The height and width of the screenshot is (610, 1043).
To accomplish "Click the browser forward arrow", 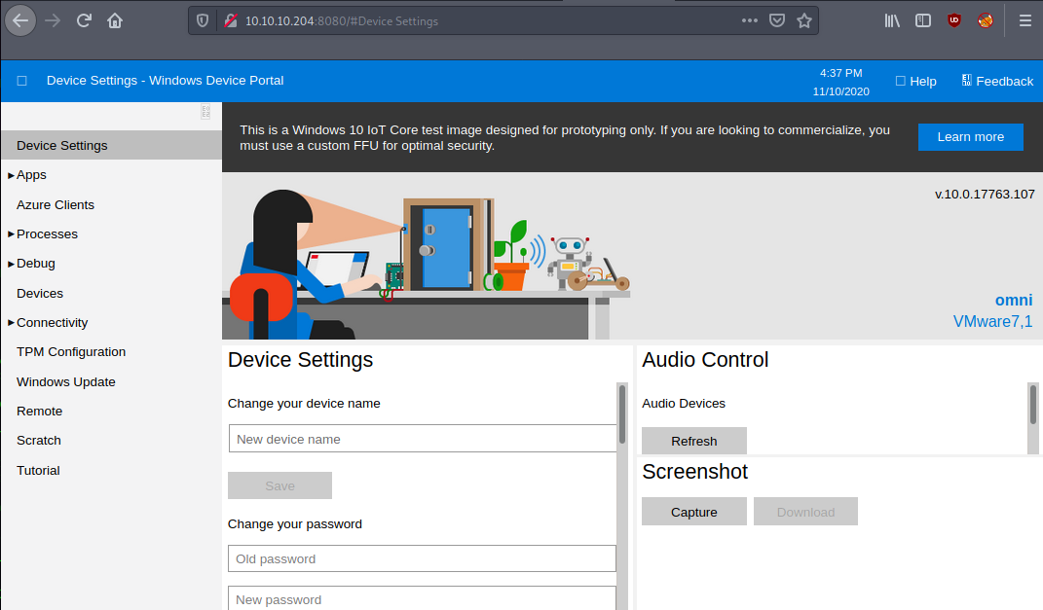I will pos(53,20).
